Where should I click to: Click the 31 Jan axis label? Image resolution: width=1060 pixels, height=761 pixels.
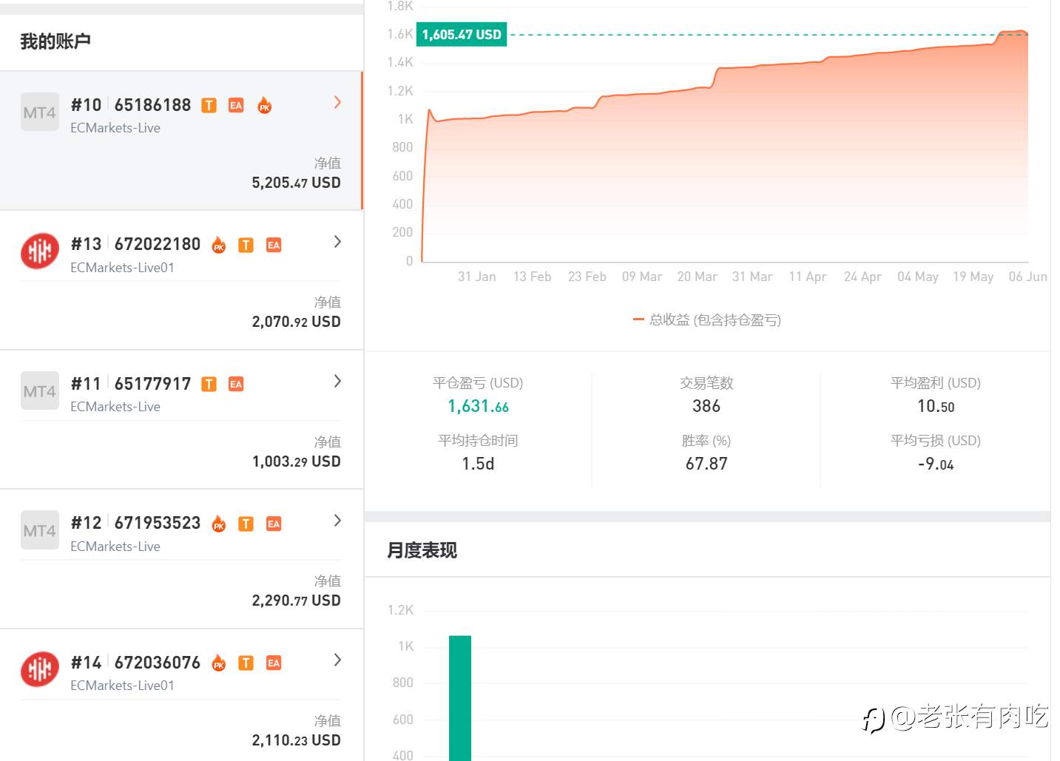point(477,277)
